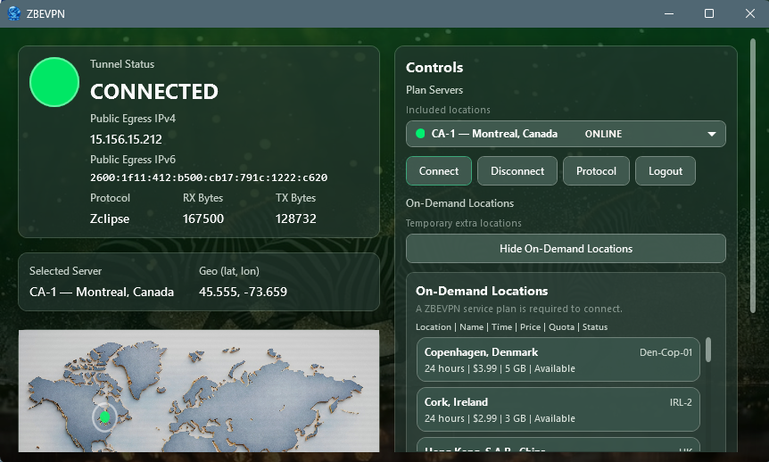This screenshot has width=769, height=462.
Task: Click the CONNECTED status text
Action: coord(154,92)
